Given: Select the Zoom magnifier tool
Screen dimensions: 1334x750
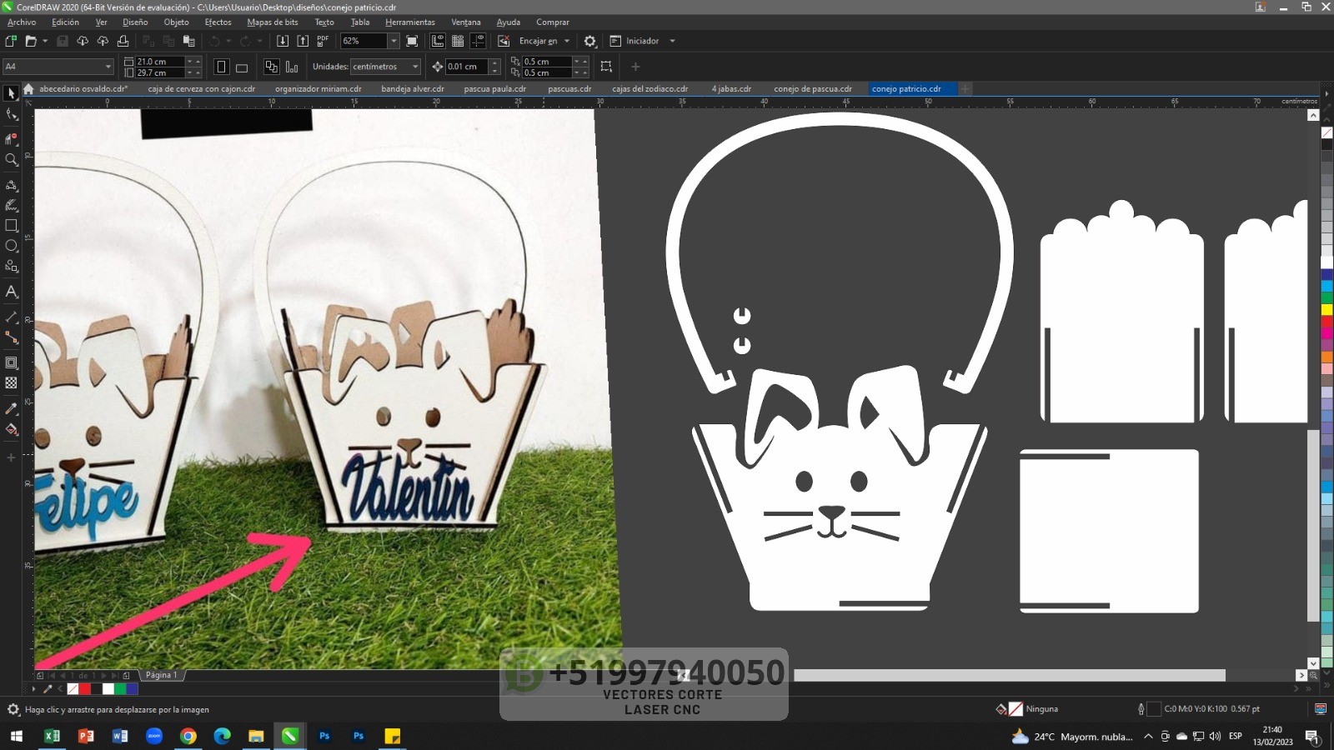Looking at the screenshot, I should click(12, 160).
